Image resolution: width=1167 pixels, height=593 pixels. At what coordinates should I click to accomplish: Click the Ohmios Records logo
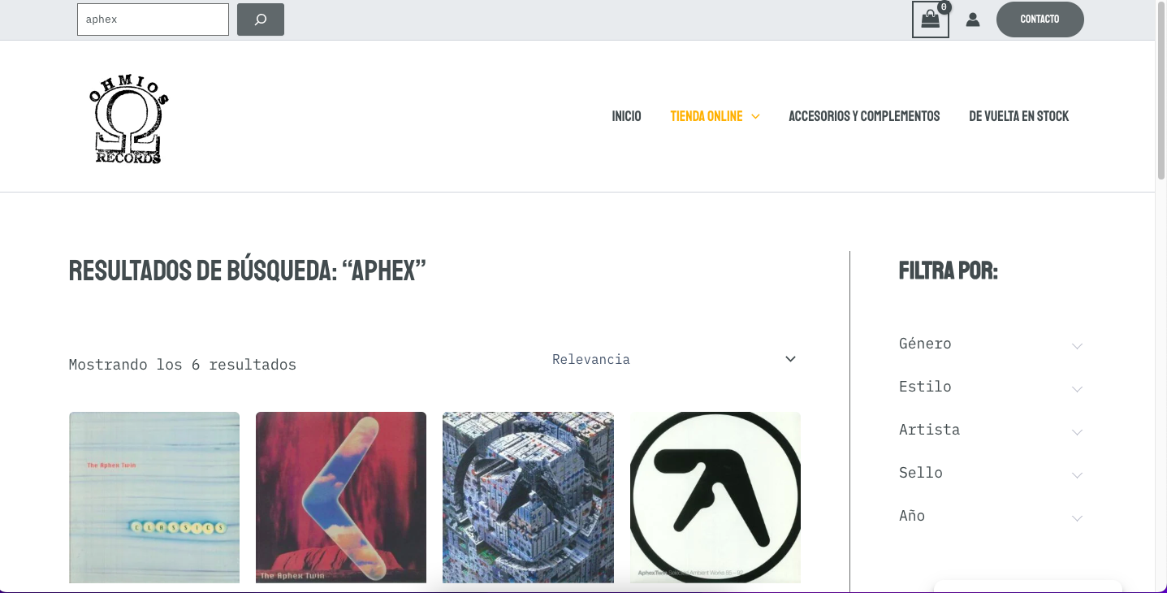[128, 116]
